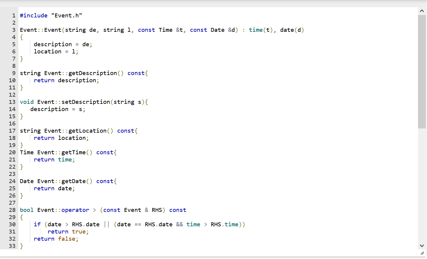
Task: Click return true; on line 31
Action: tap(68, 231)
